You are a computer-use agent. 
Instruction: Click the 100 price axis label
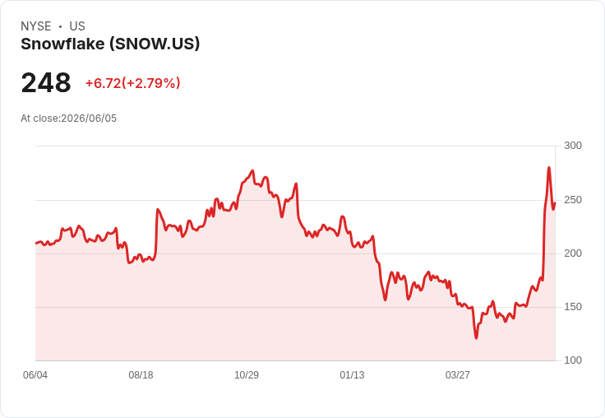point(573,360)
